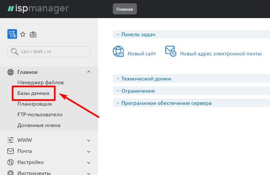The width and height of the screenshot is (270, 175).
Task: Click the new email address envelope icon
Action: 171,52
